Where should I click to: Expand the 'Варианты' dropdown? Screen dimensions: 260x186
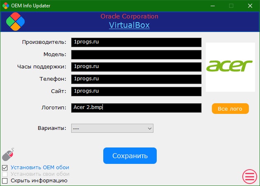coord(112,128)
